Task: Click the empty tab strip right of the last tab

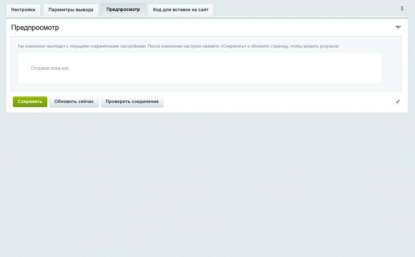Action: pyautogui.click(x=304, y=10)
